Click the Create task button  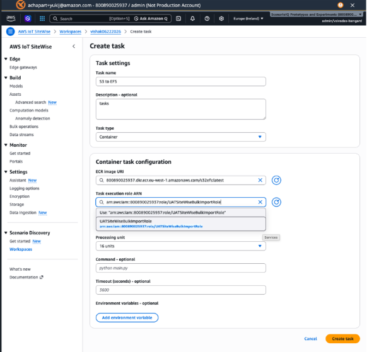[x=342, y=339]
